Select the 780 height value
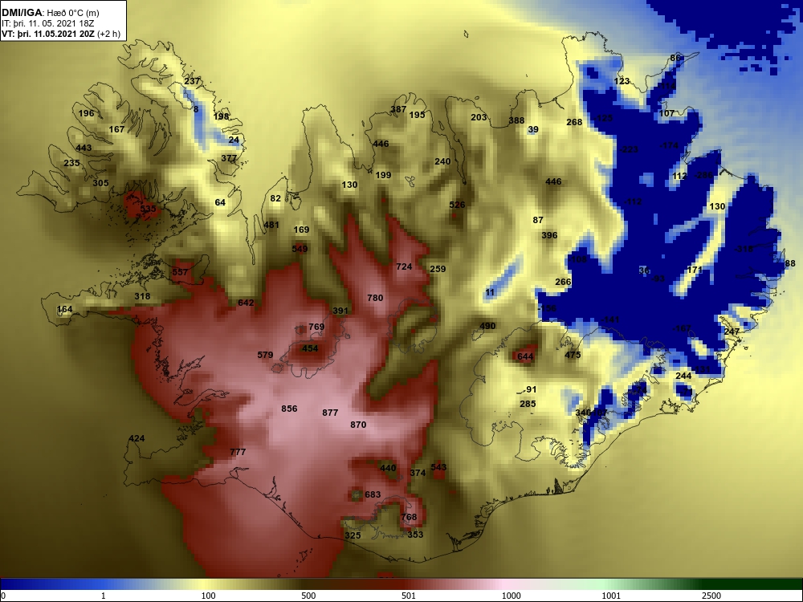Viewport: 803px width, 602px height. 375,298
